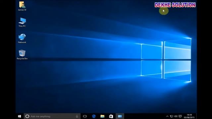Switch to the highlighted running app on taskbar

point(120,116)
